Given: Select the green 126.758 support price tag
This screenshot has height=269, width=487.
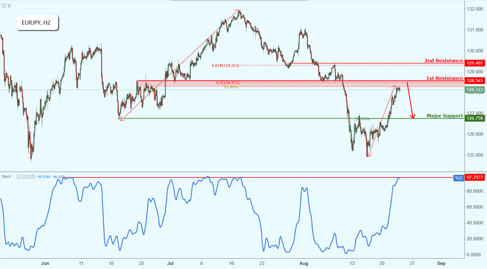Looking at the screenshot, I should pyautogui.click(x=475, y=118).
